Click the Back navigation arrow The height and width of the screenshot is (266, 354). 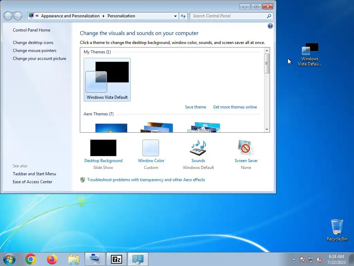click(8, 16)
